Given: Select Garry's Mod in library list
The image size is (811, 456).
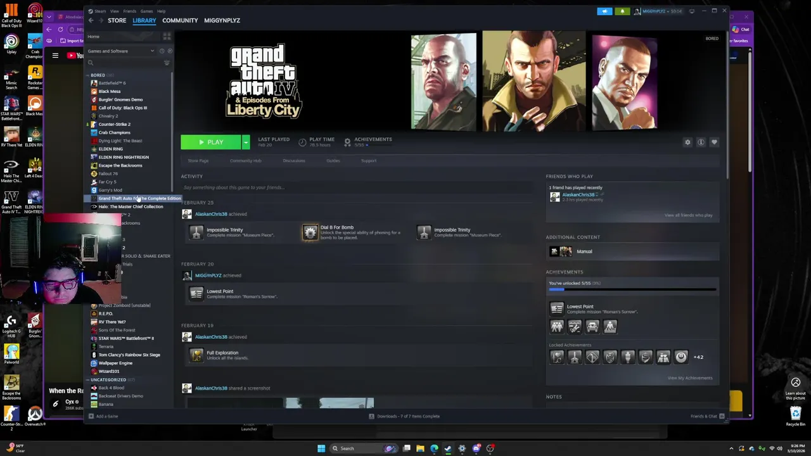Looking at the screenshot, I should tap(110, 190).
